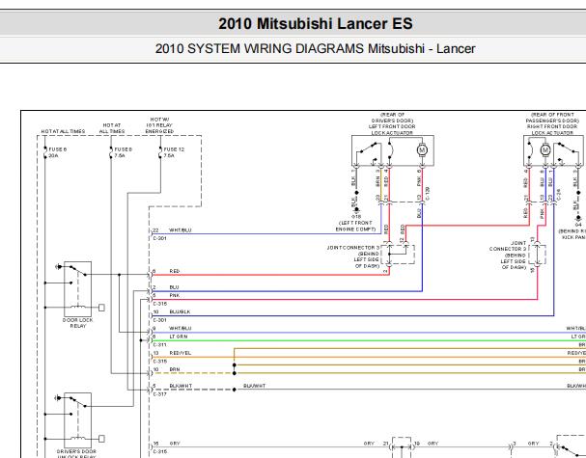Viewport: 586px width, 458px height.
Task: Click the Driver's Door Unlock Relay switch symbol
Action: pos(78,420)
